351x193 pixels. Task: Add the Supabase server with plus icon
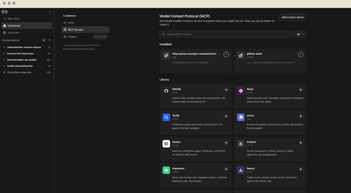[226, 169]
